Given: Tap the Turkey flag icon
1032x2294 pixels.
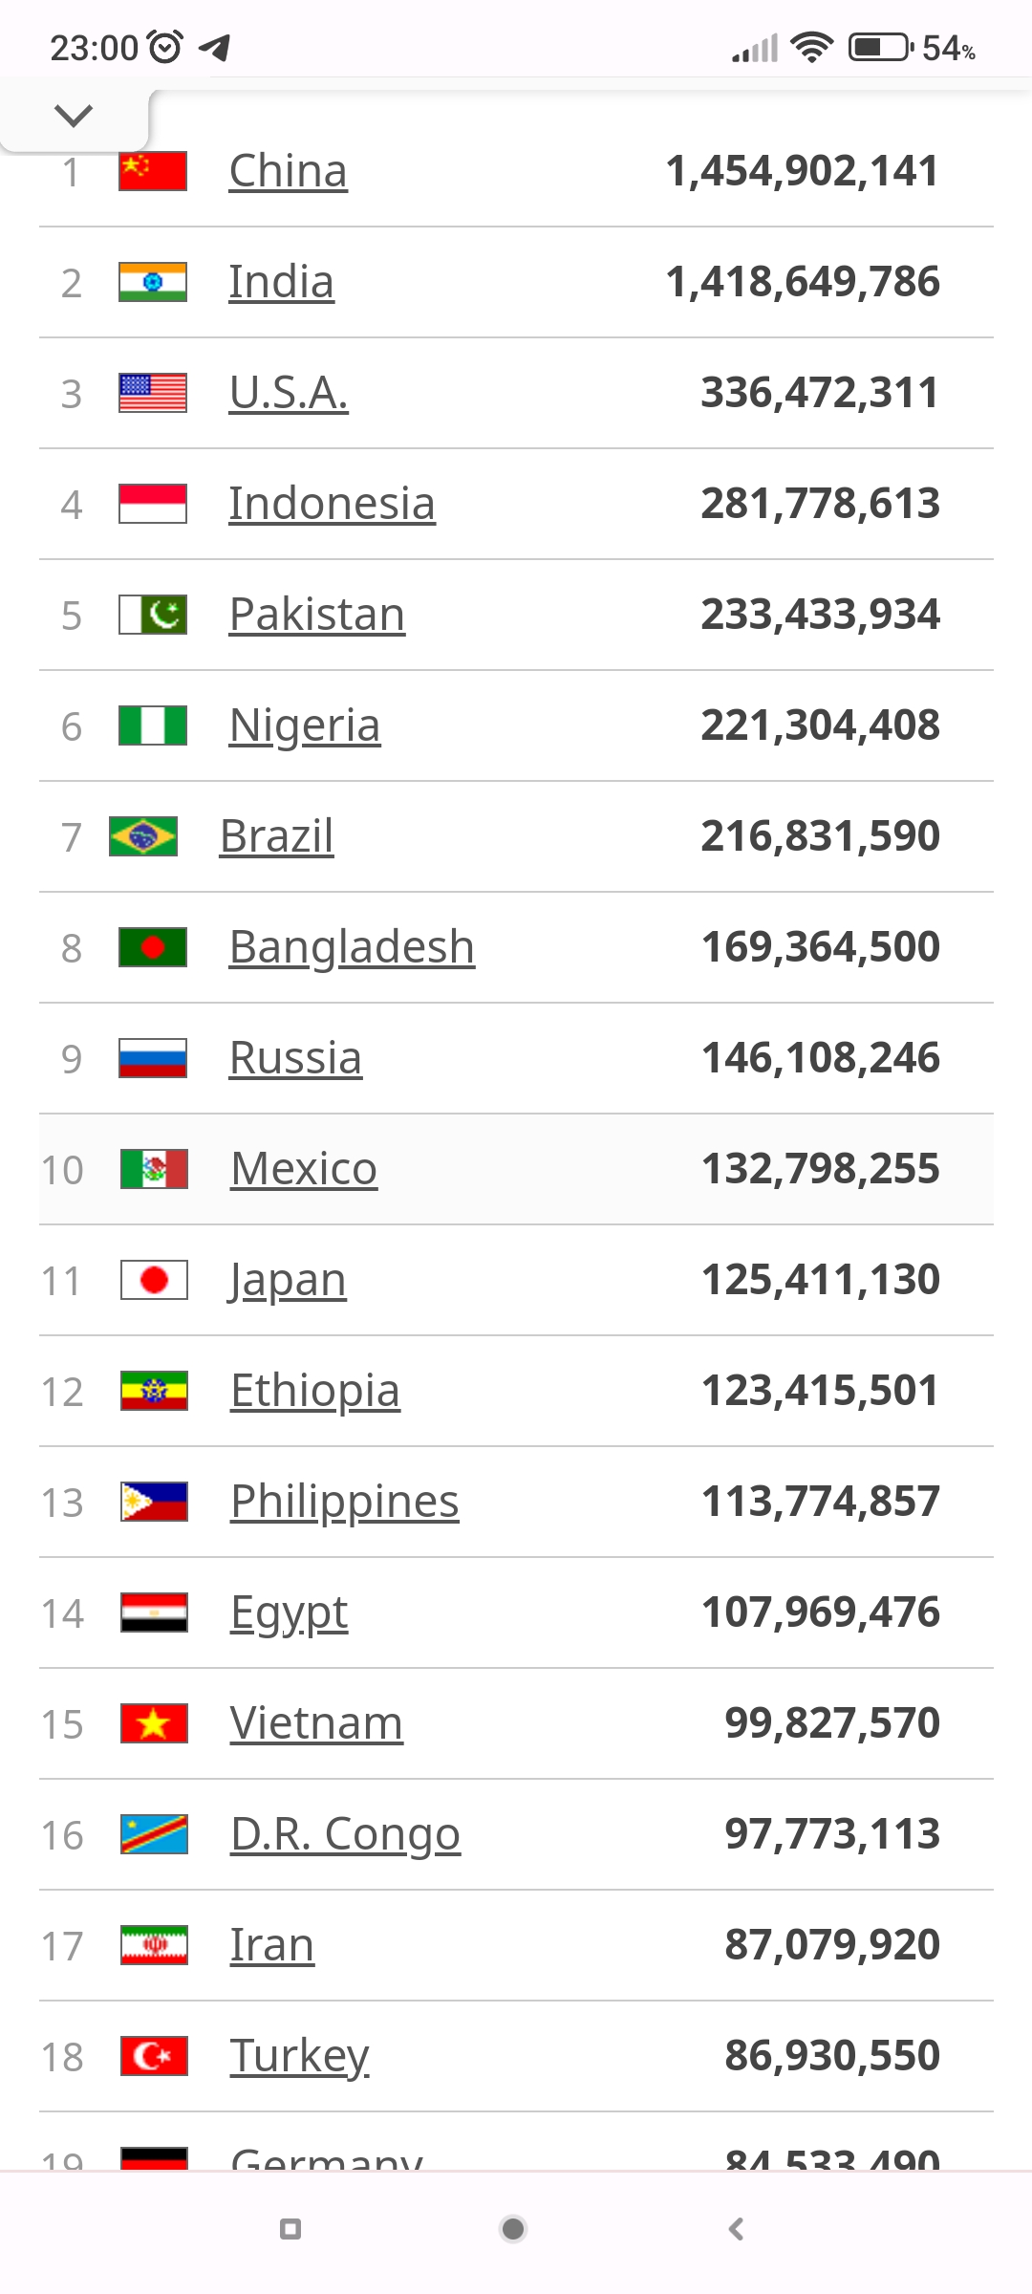Looking at the screenshot, I should pyautogui.click(x=154, y=2056).
